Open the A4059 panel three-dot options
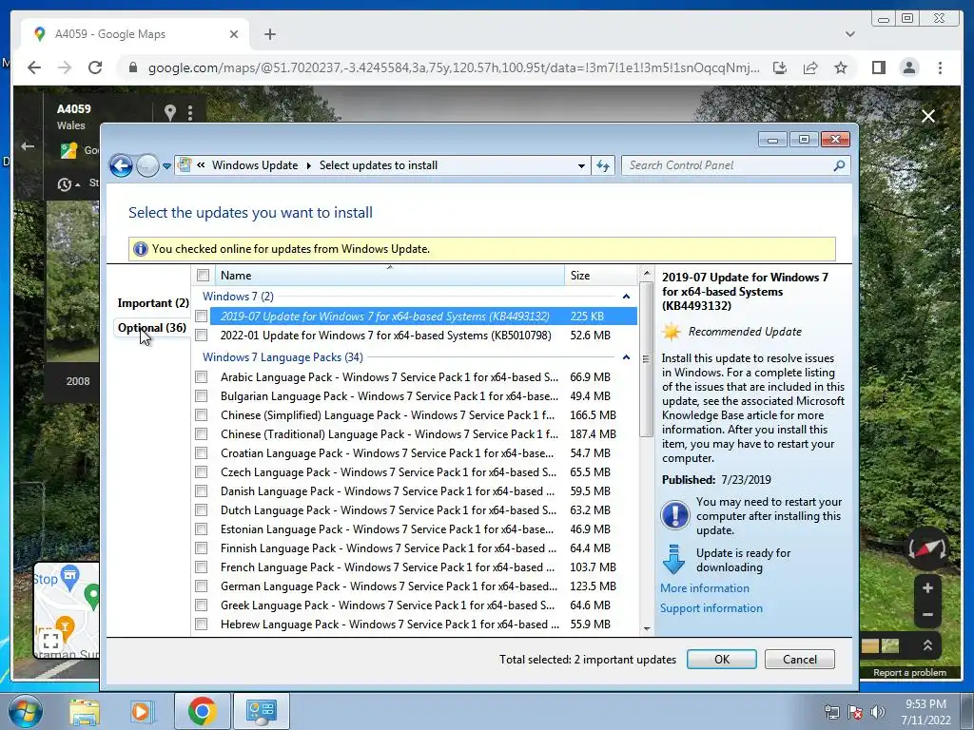The width and height of the screenshot is (974, 730). [190, 113]
